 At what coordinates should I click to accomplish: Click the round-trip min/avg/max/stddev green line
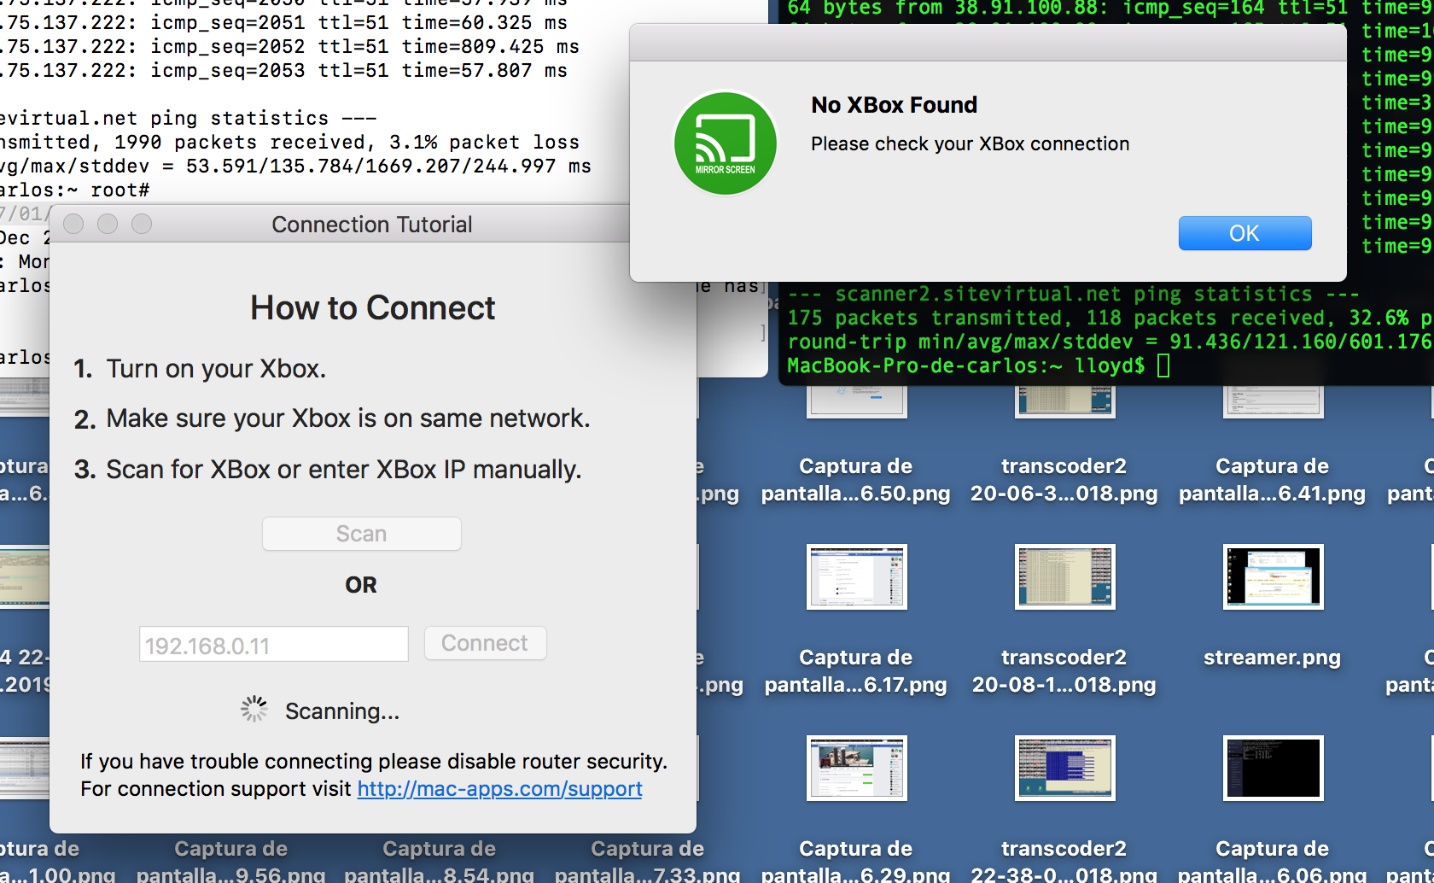point(1110,342)
